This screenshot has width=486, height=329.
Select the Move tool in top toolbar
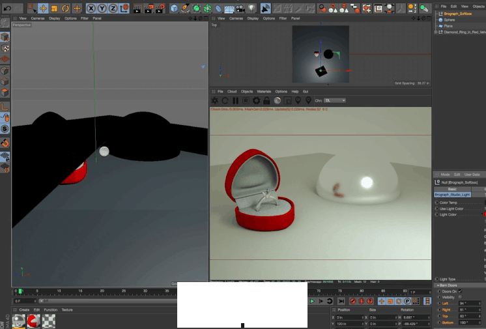click(43, 8)
